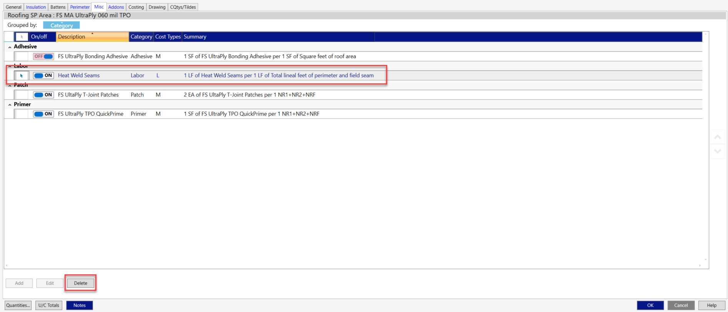Click the select-all header cell icon
728x312 pixels.
22,37
